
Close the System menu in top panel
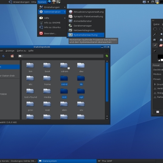[x=42, y=2]
